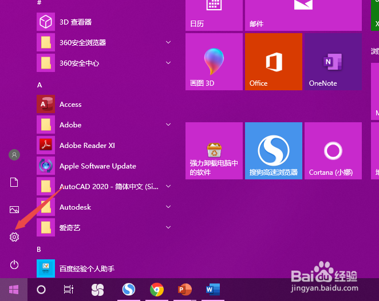Screen dimensions: 379x301
Task: Click the 'Apple Software Update' label
Action: (x=98, y=166)
